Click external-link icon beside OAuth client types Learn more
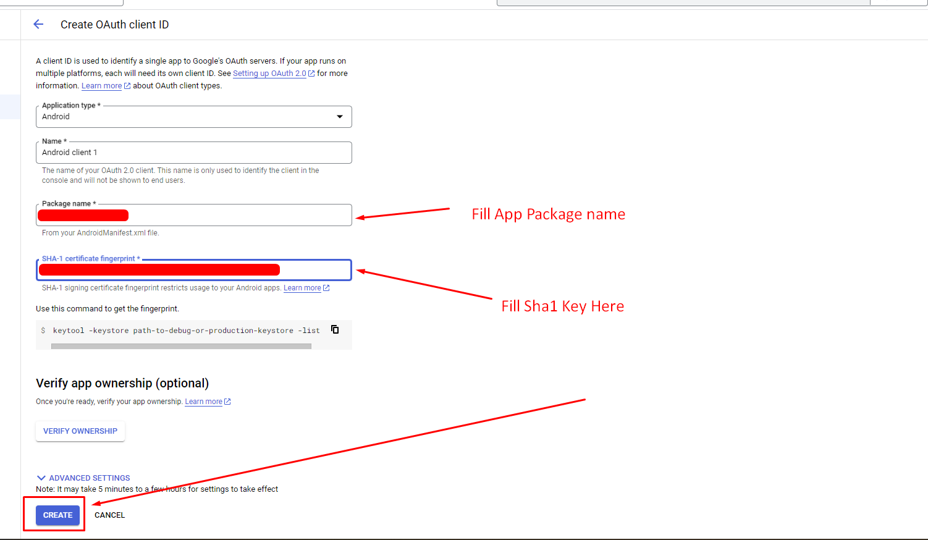 coord(127,86)
